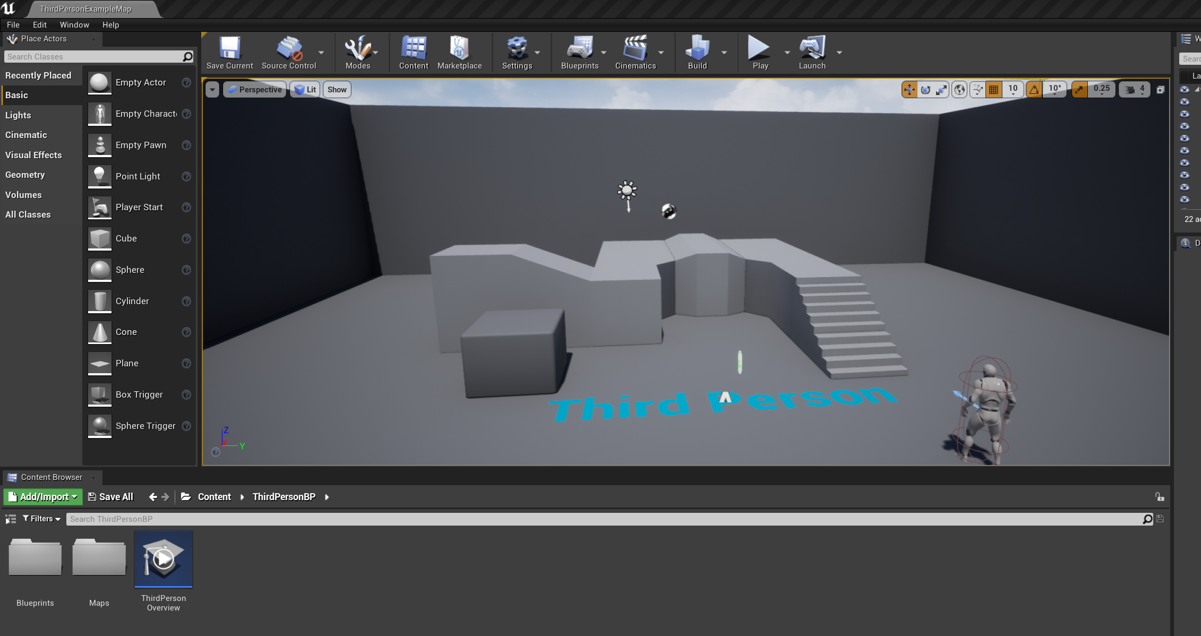Click Save All in Content Browser

click(110, 497)
